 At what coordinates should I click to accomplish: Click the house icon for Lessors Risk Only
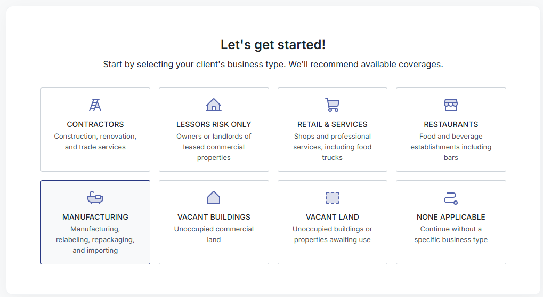214,105
